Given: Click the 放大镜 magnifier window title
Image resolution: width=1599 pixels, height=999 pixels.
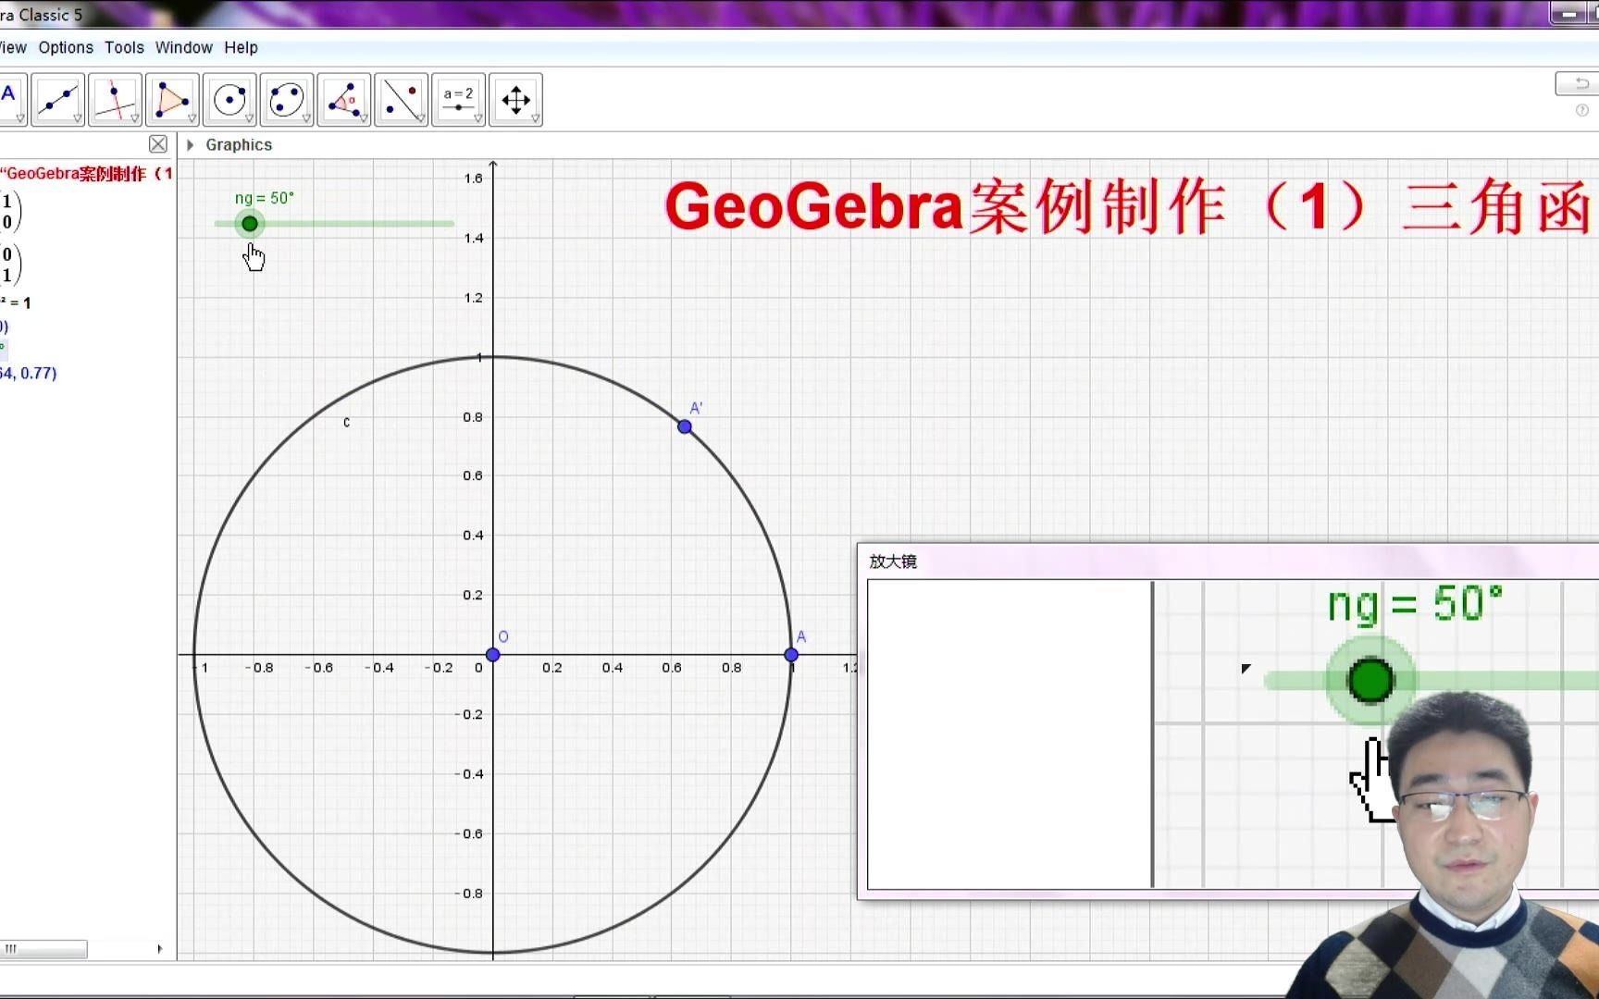Looking at the screenshot, I should 893,561.
